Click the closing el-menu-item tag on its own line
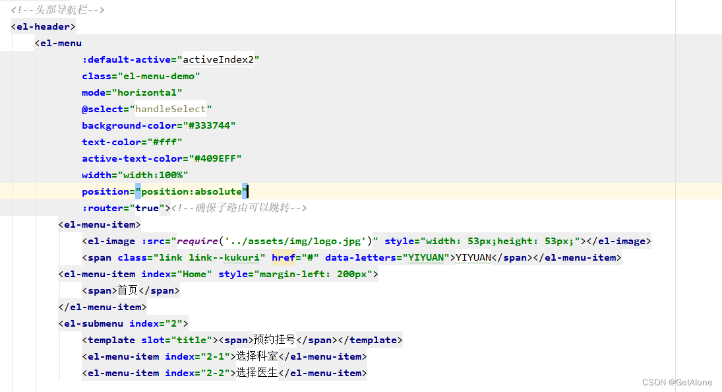The image size is (722, 392). (103, 308)
